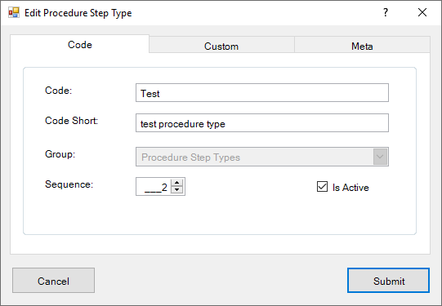Switch to the Code tab

click(x=80, y=45)
